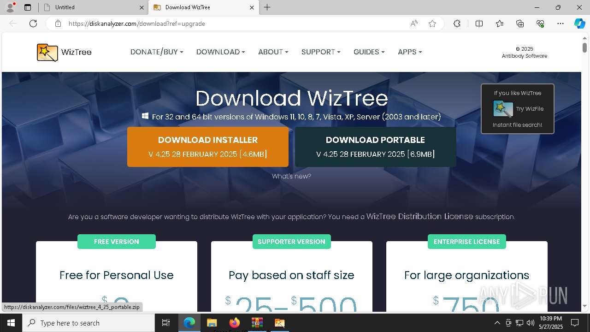This screenshot has width=590, height=332.
Task: Click 'Pay based on staff size' heading
Action: pos(291,275)
